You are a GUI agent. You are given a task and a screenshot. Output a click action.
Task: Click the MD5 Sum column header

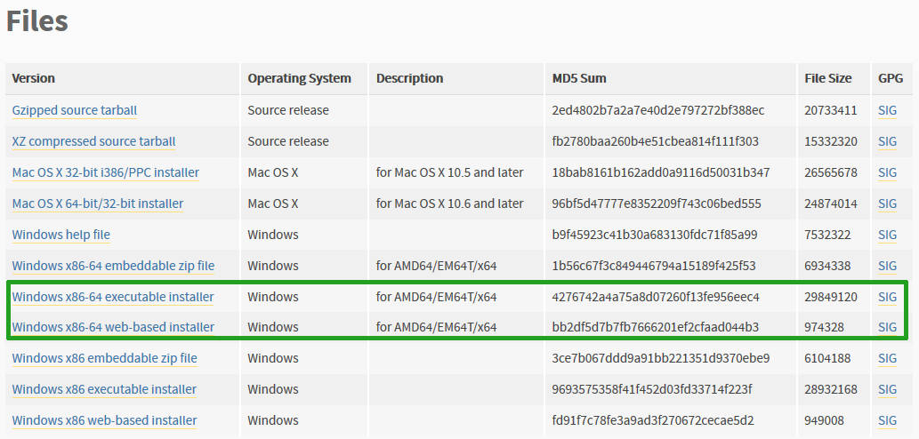579,78
